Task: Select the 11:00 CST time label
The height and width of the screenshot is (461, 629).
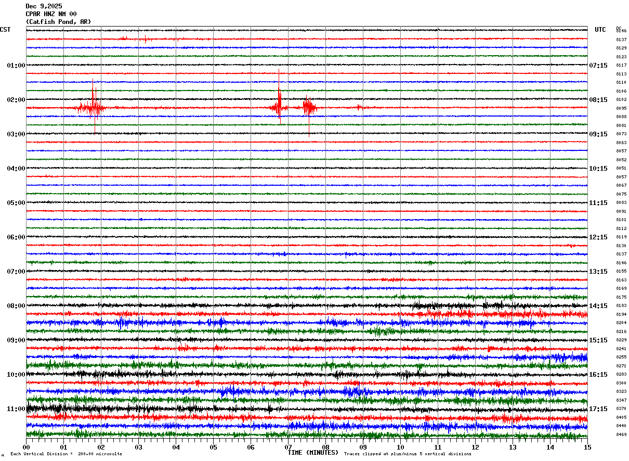Action: click(16, 409)
